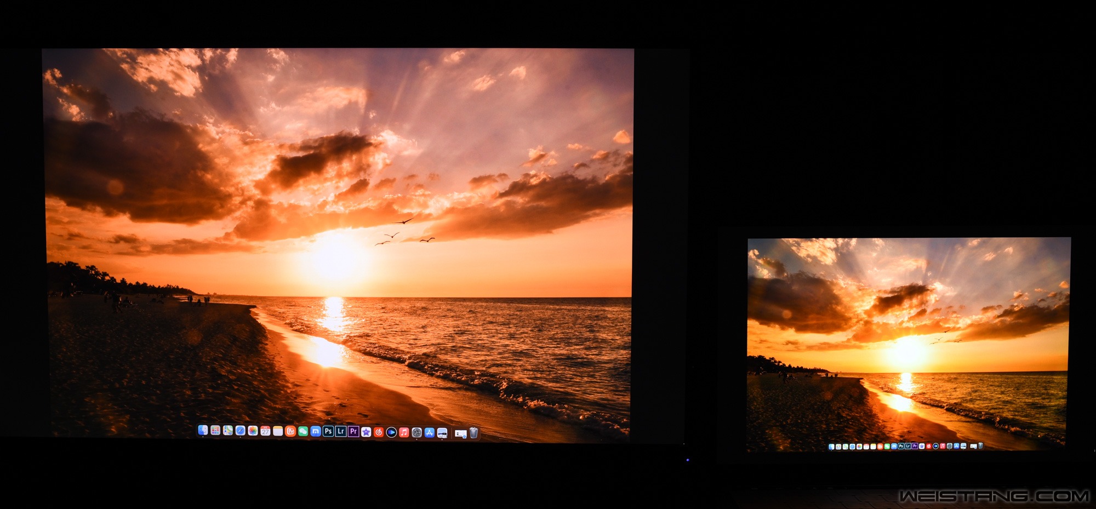Viewport: 1096px width, 509px height.
Task: Open Finder in the small display's Dock
Action: click(x=831, y=447)
